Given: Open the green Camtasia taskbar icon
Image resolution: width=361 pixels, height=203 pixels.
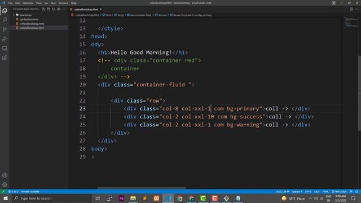Looking at the screenshot, I should [x=203, y=198].
